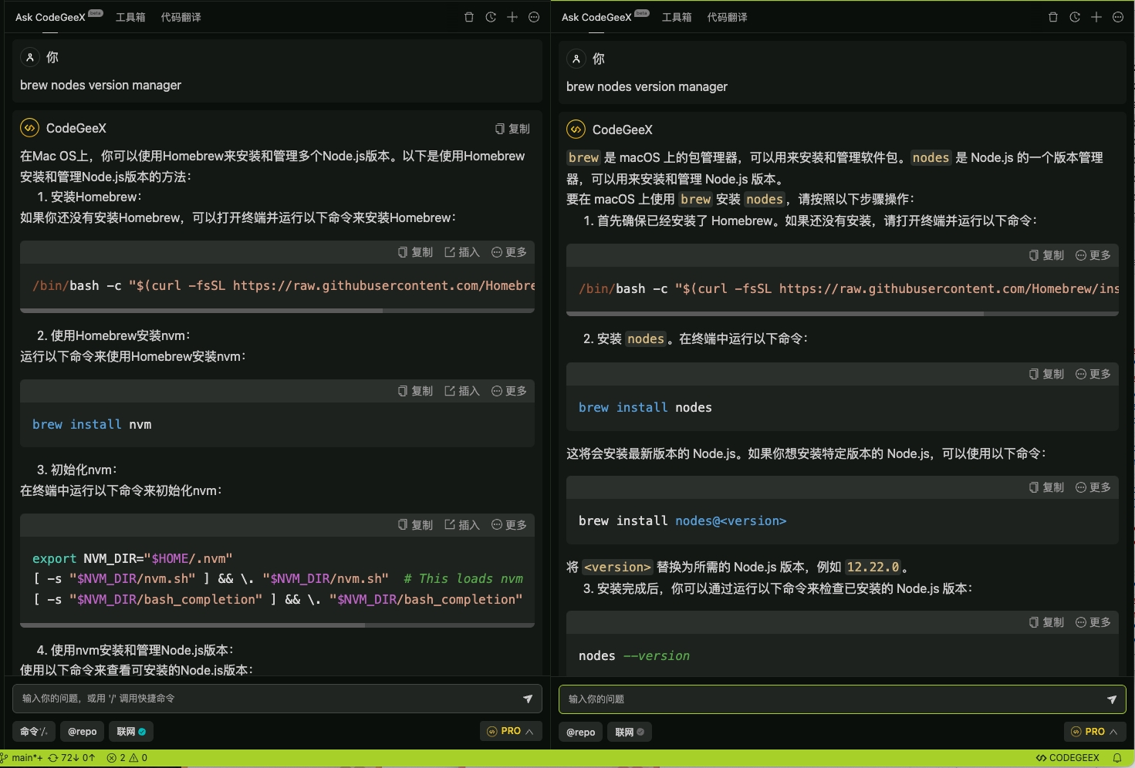Copy the 'brew install nvm' code block
Image resolution: width=1135 pixels, height=768 pixels.
415,391
